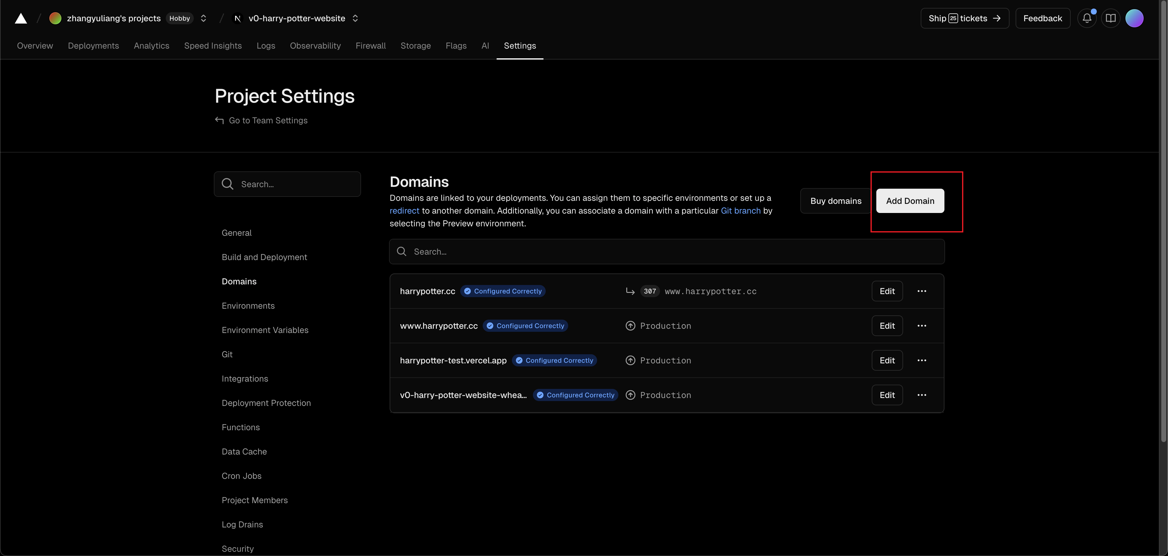Open Deployment Protection settings

[266, 403]
